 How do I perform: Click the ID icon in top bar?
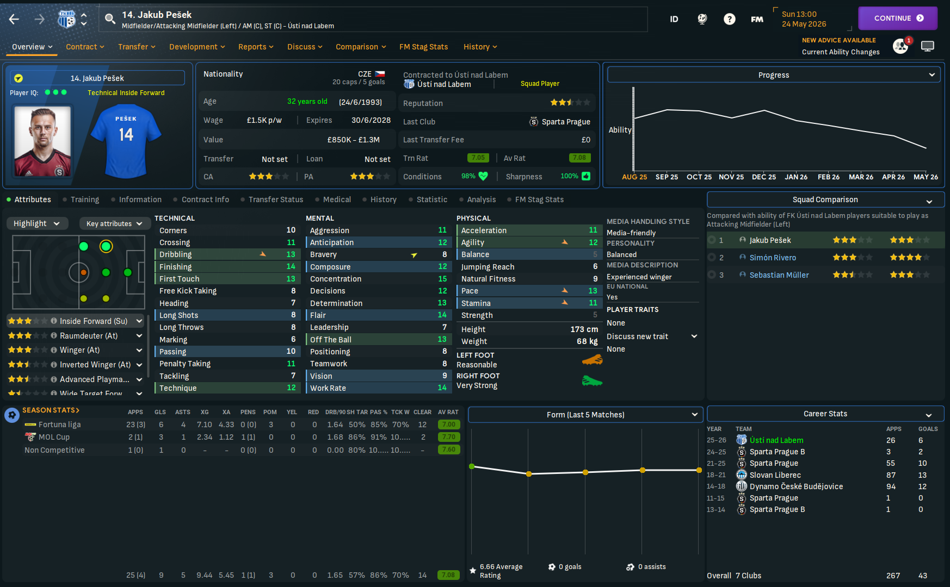[x=674, y=19]
